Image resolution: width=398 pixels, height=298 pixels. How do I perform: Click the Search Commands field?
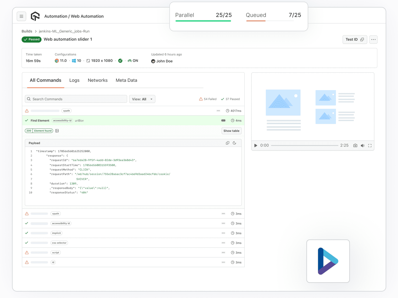[76, 99]
